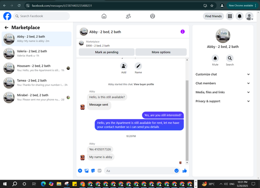
Task: Search within the conversation
Action: coord(230,58)
